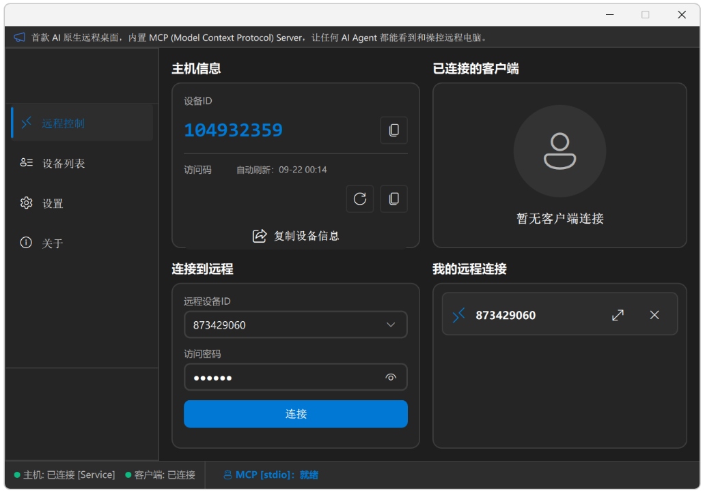Click the blue 连接 button
The height and width of the screenshot is (495, 705).
[x=295, y=414]
